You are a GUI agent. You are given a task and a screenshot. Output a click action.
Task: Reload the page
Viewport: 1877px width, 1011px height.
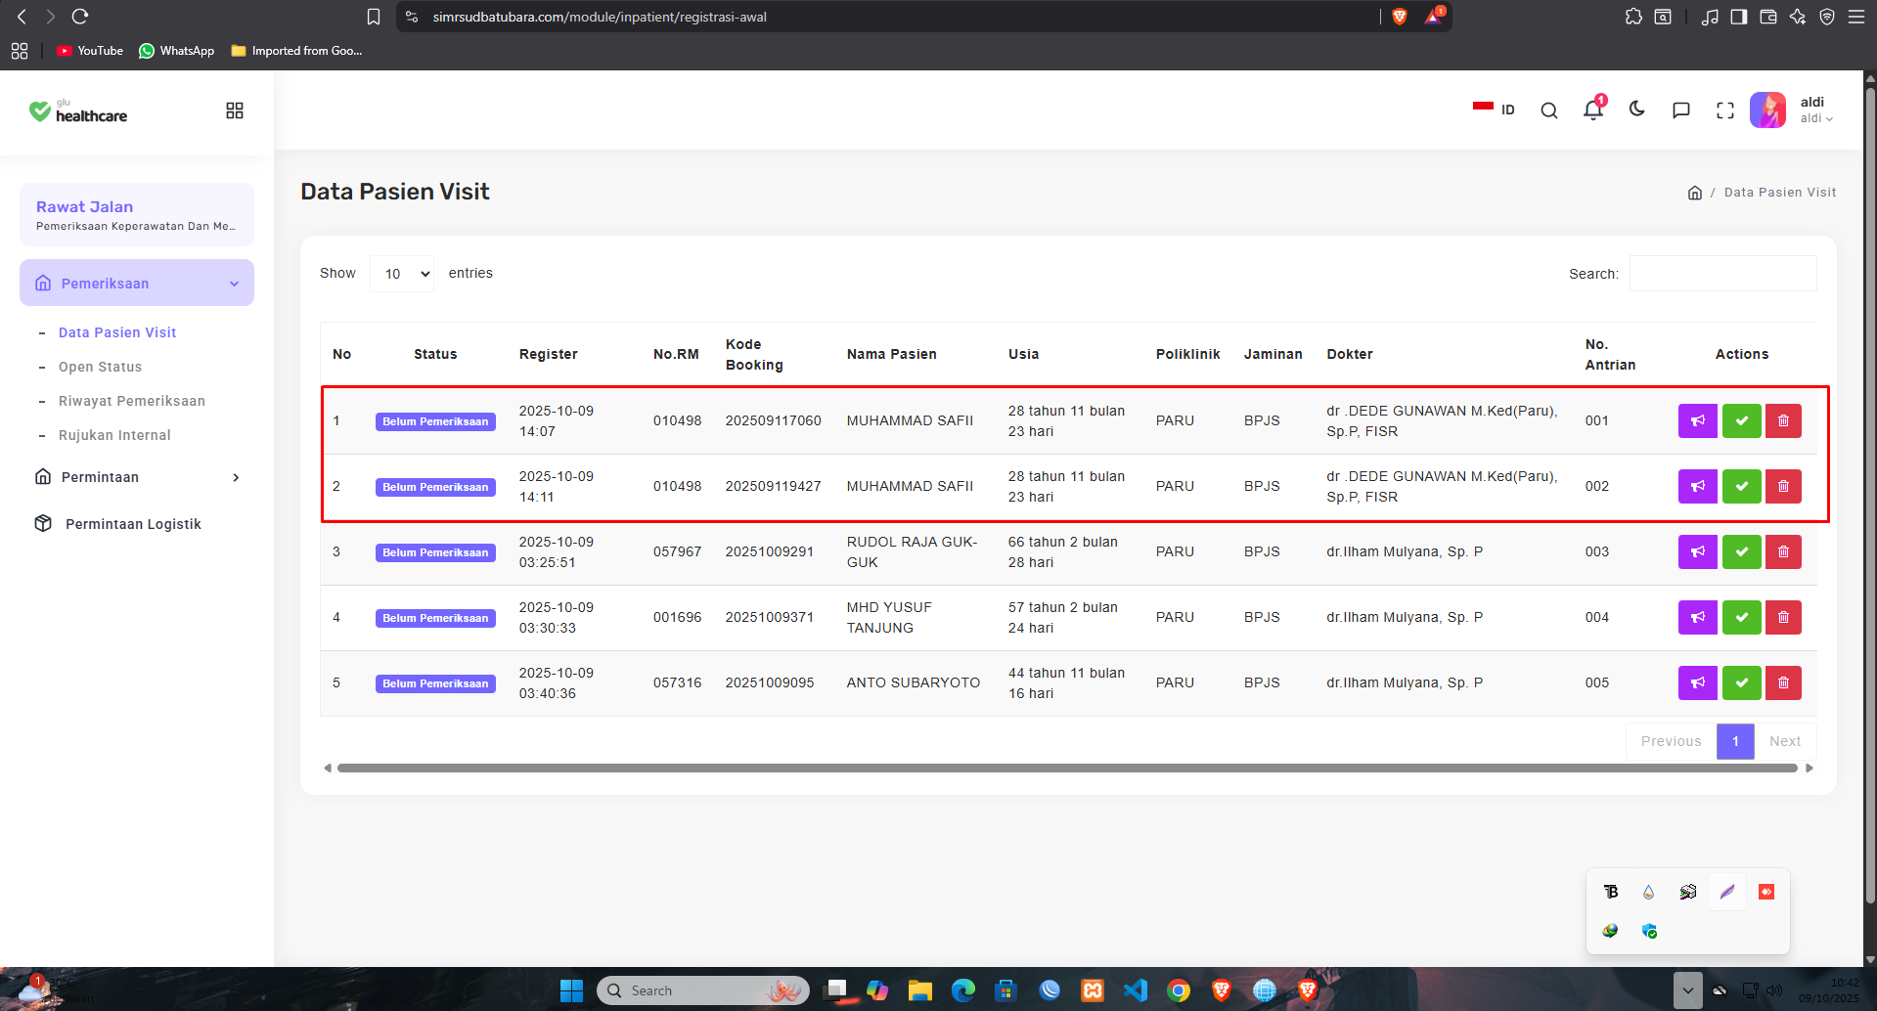(80, 17)
